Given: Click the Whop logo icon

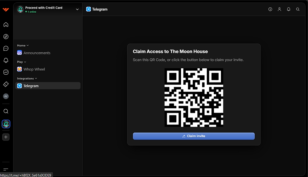Looking at the screenshot, I should click(x=6, y=9).
